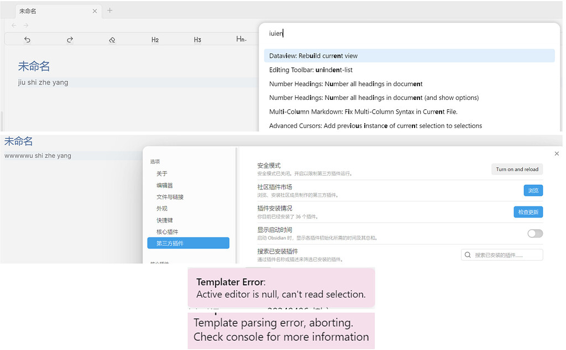
Task: Select the eraser clear-formatting icon
Action: (x=112, y=40)
